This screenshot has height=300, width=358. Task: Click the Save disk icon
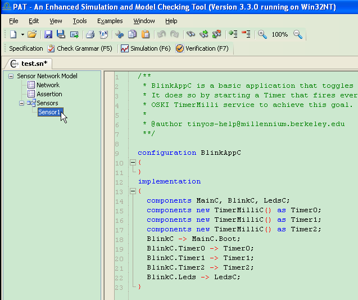pyautogui.click(x=48, y=34)
